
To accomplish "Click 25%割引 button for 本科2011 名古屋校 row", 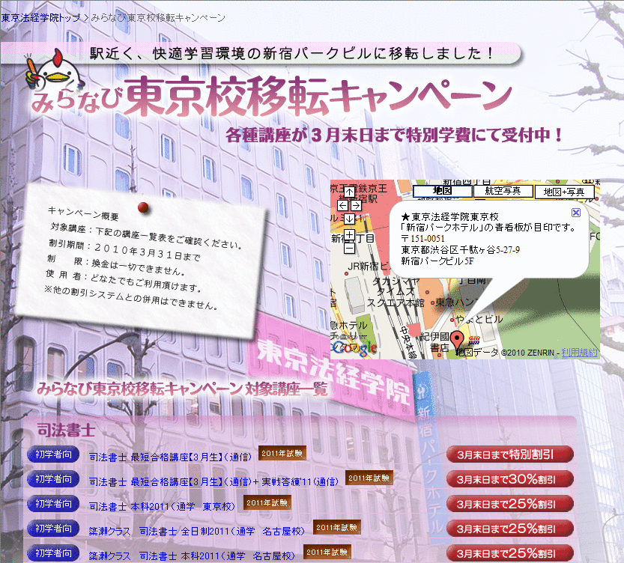I will [x=510, y=553].
